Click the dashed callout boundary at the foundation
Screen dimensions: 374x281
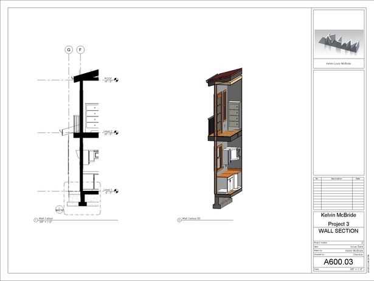[82, 198]
